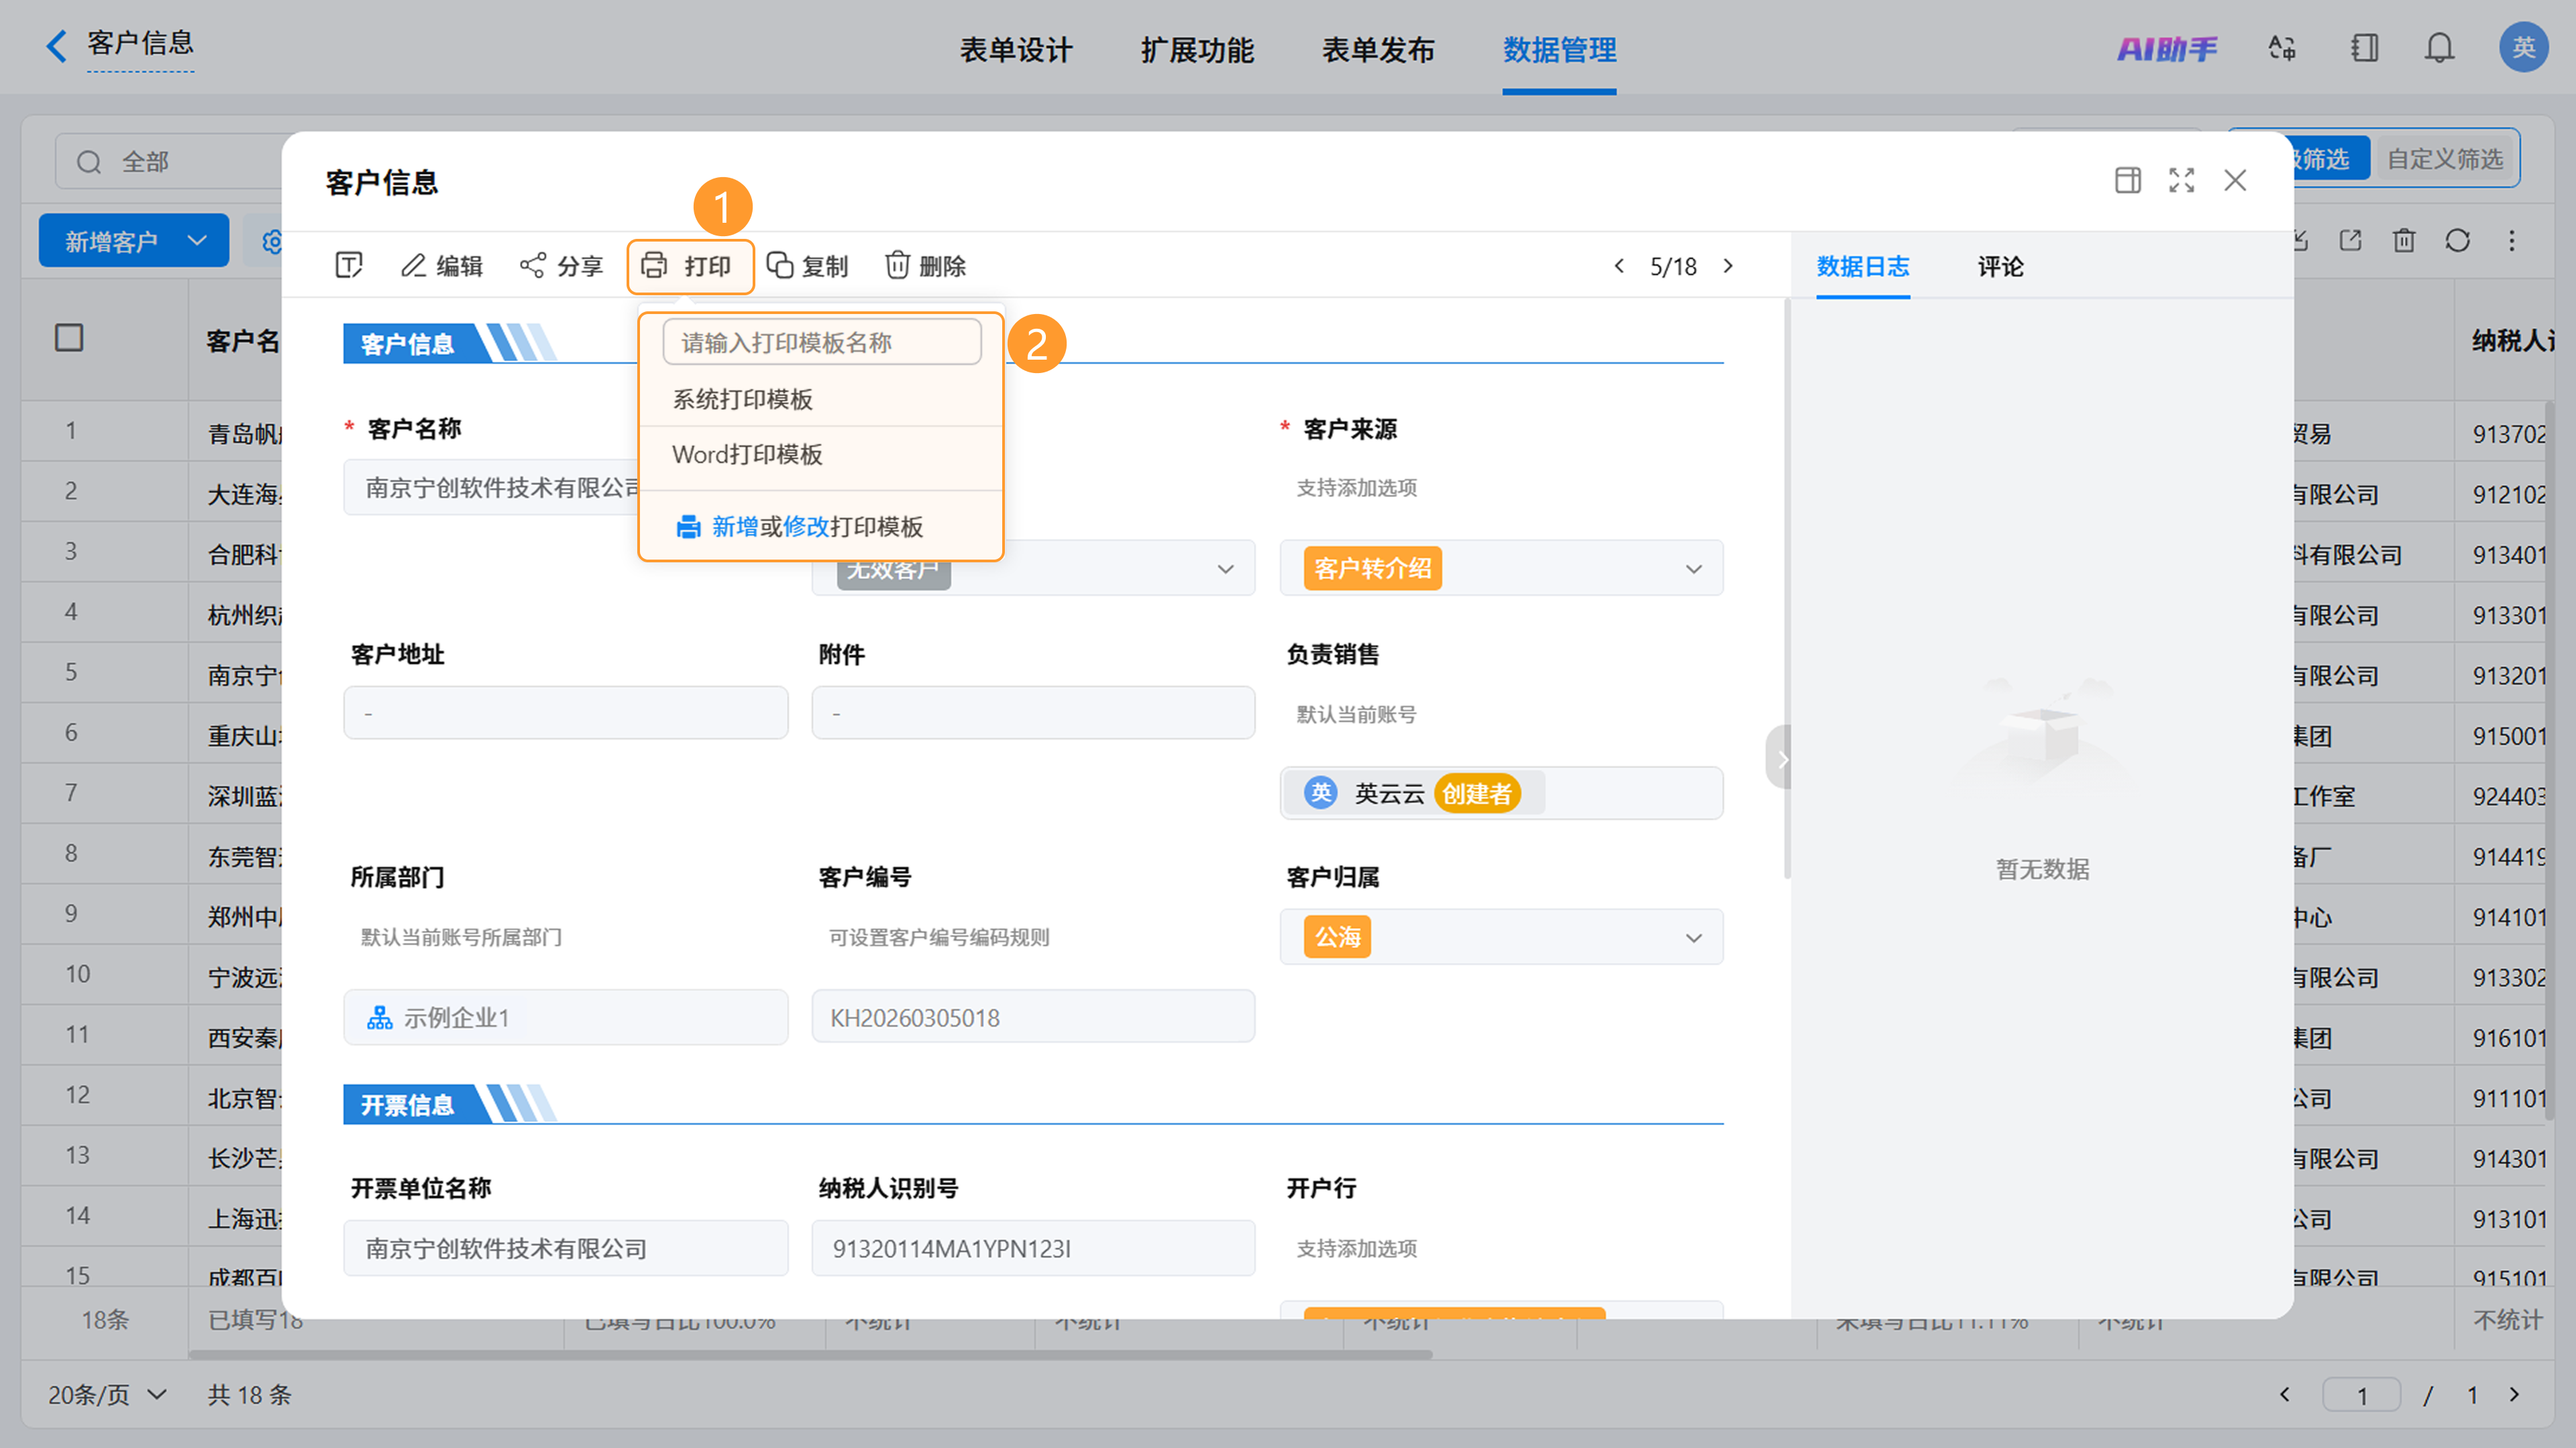Click the 客户地址 input field
2576x1448 pixels.
click(x=565, y=713)
